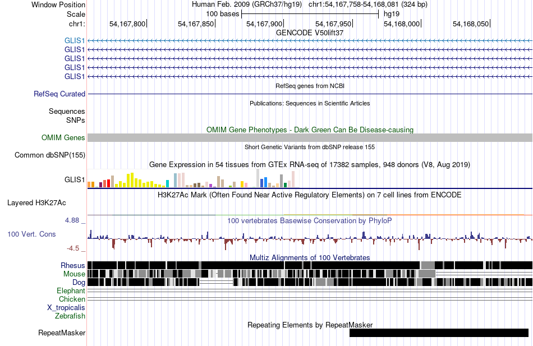533x346 pixels.
Task: Click Short Genetic Variants from dbSNP title
Action: click(x=310, y=147)
